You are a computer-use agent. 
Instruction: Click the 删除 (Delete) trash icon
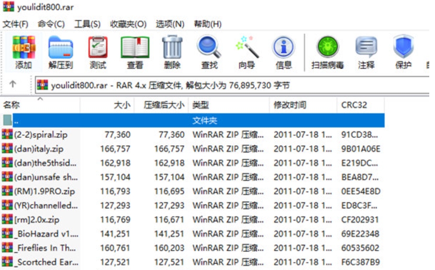click(172, 47)
